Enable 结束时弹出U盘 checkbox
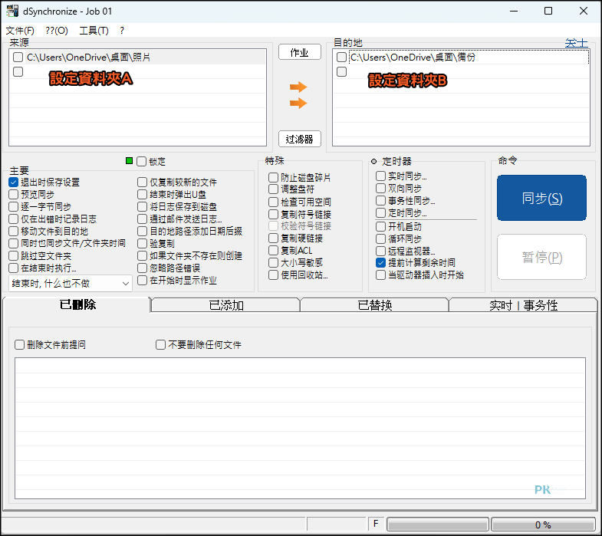602x536 pixels. point(143,195)
